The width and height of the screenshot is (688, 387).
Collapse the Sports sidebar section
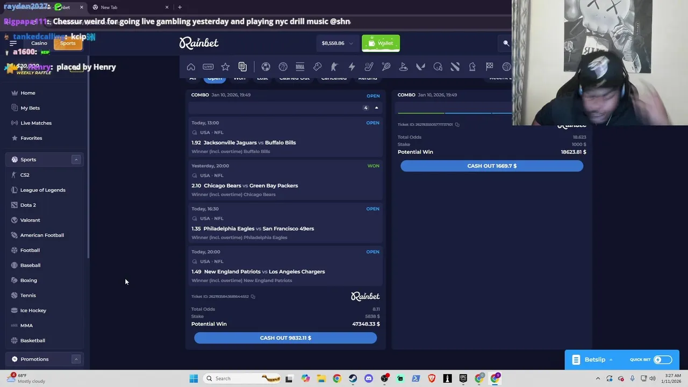(76, 160)
